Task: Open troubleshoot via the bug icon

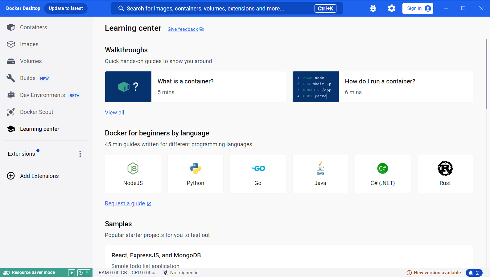Action: tap(373, 8)
